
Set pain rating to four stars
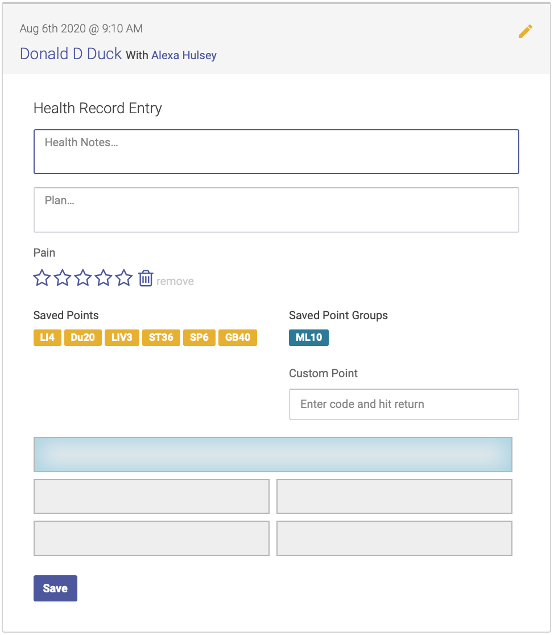pyautogui.click(x=104, y=278)
